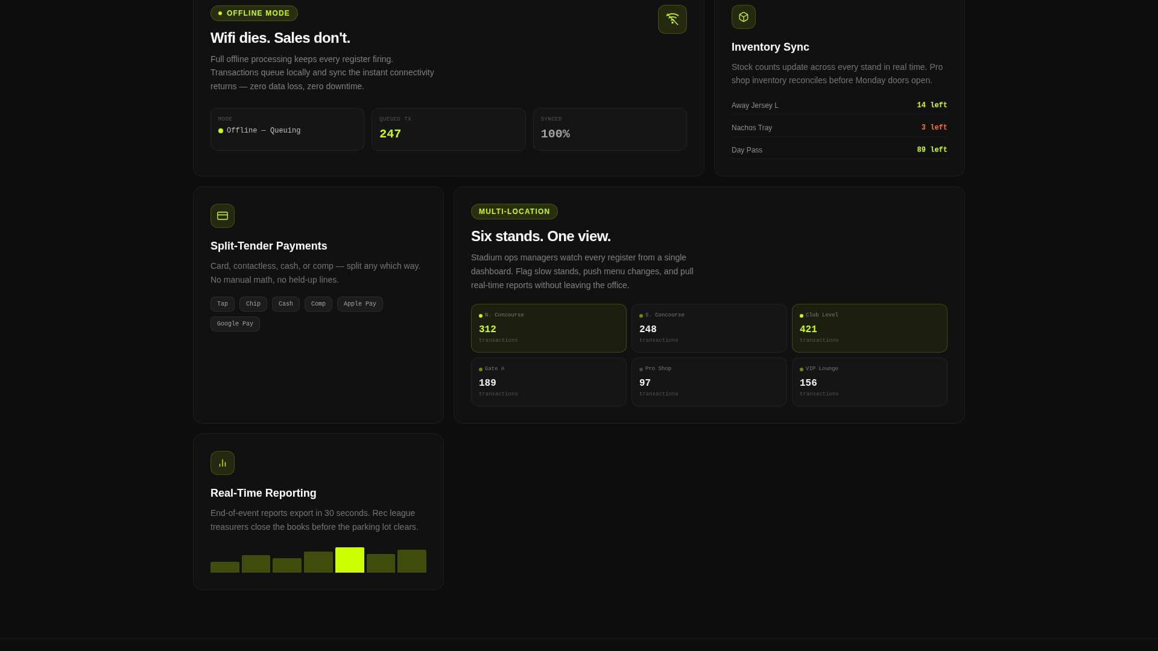Select the Cash payment tag
This screenshot has height=651, width=1158.
click(x=286, y=304)
